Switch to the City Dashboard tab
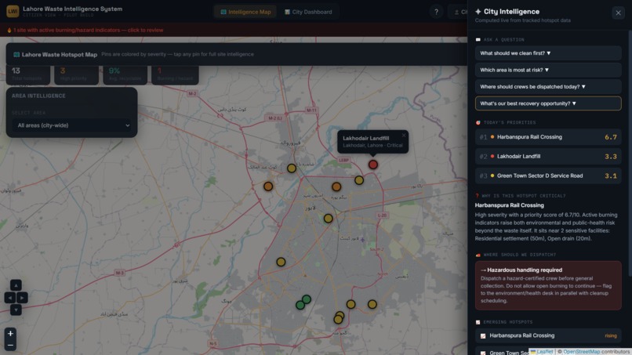 308,12
